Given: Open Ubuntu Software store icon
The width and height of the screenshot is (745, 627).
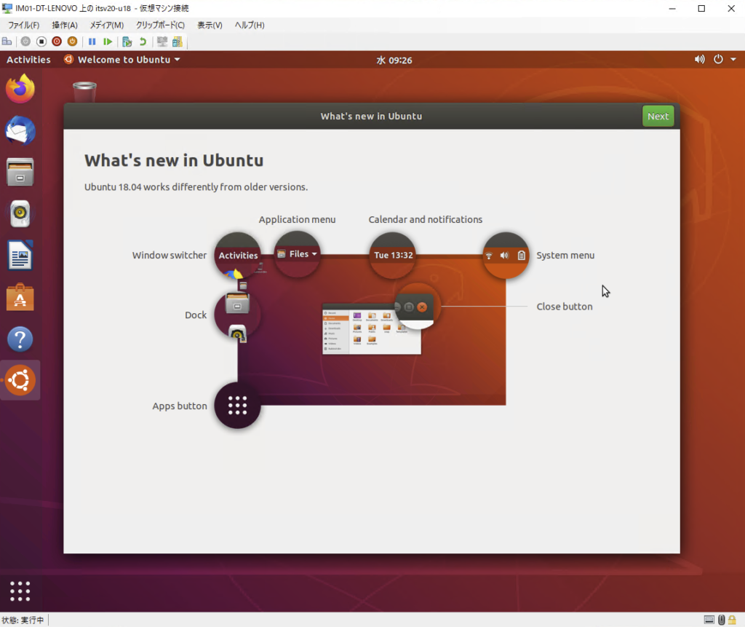Looking at the screenshot, I should pos(20,297).
